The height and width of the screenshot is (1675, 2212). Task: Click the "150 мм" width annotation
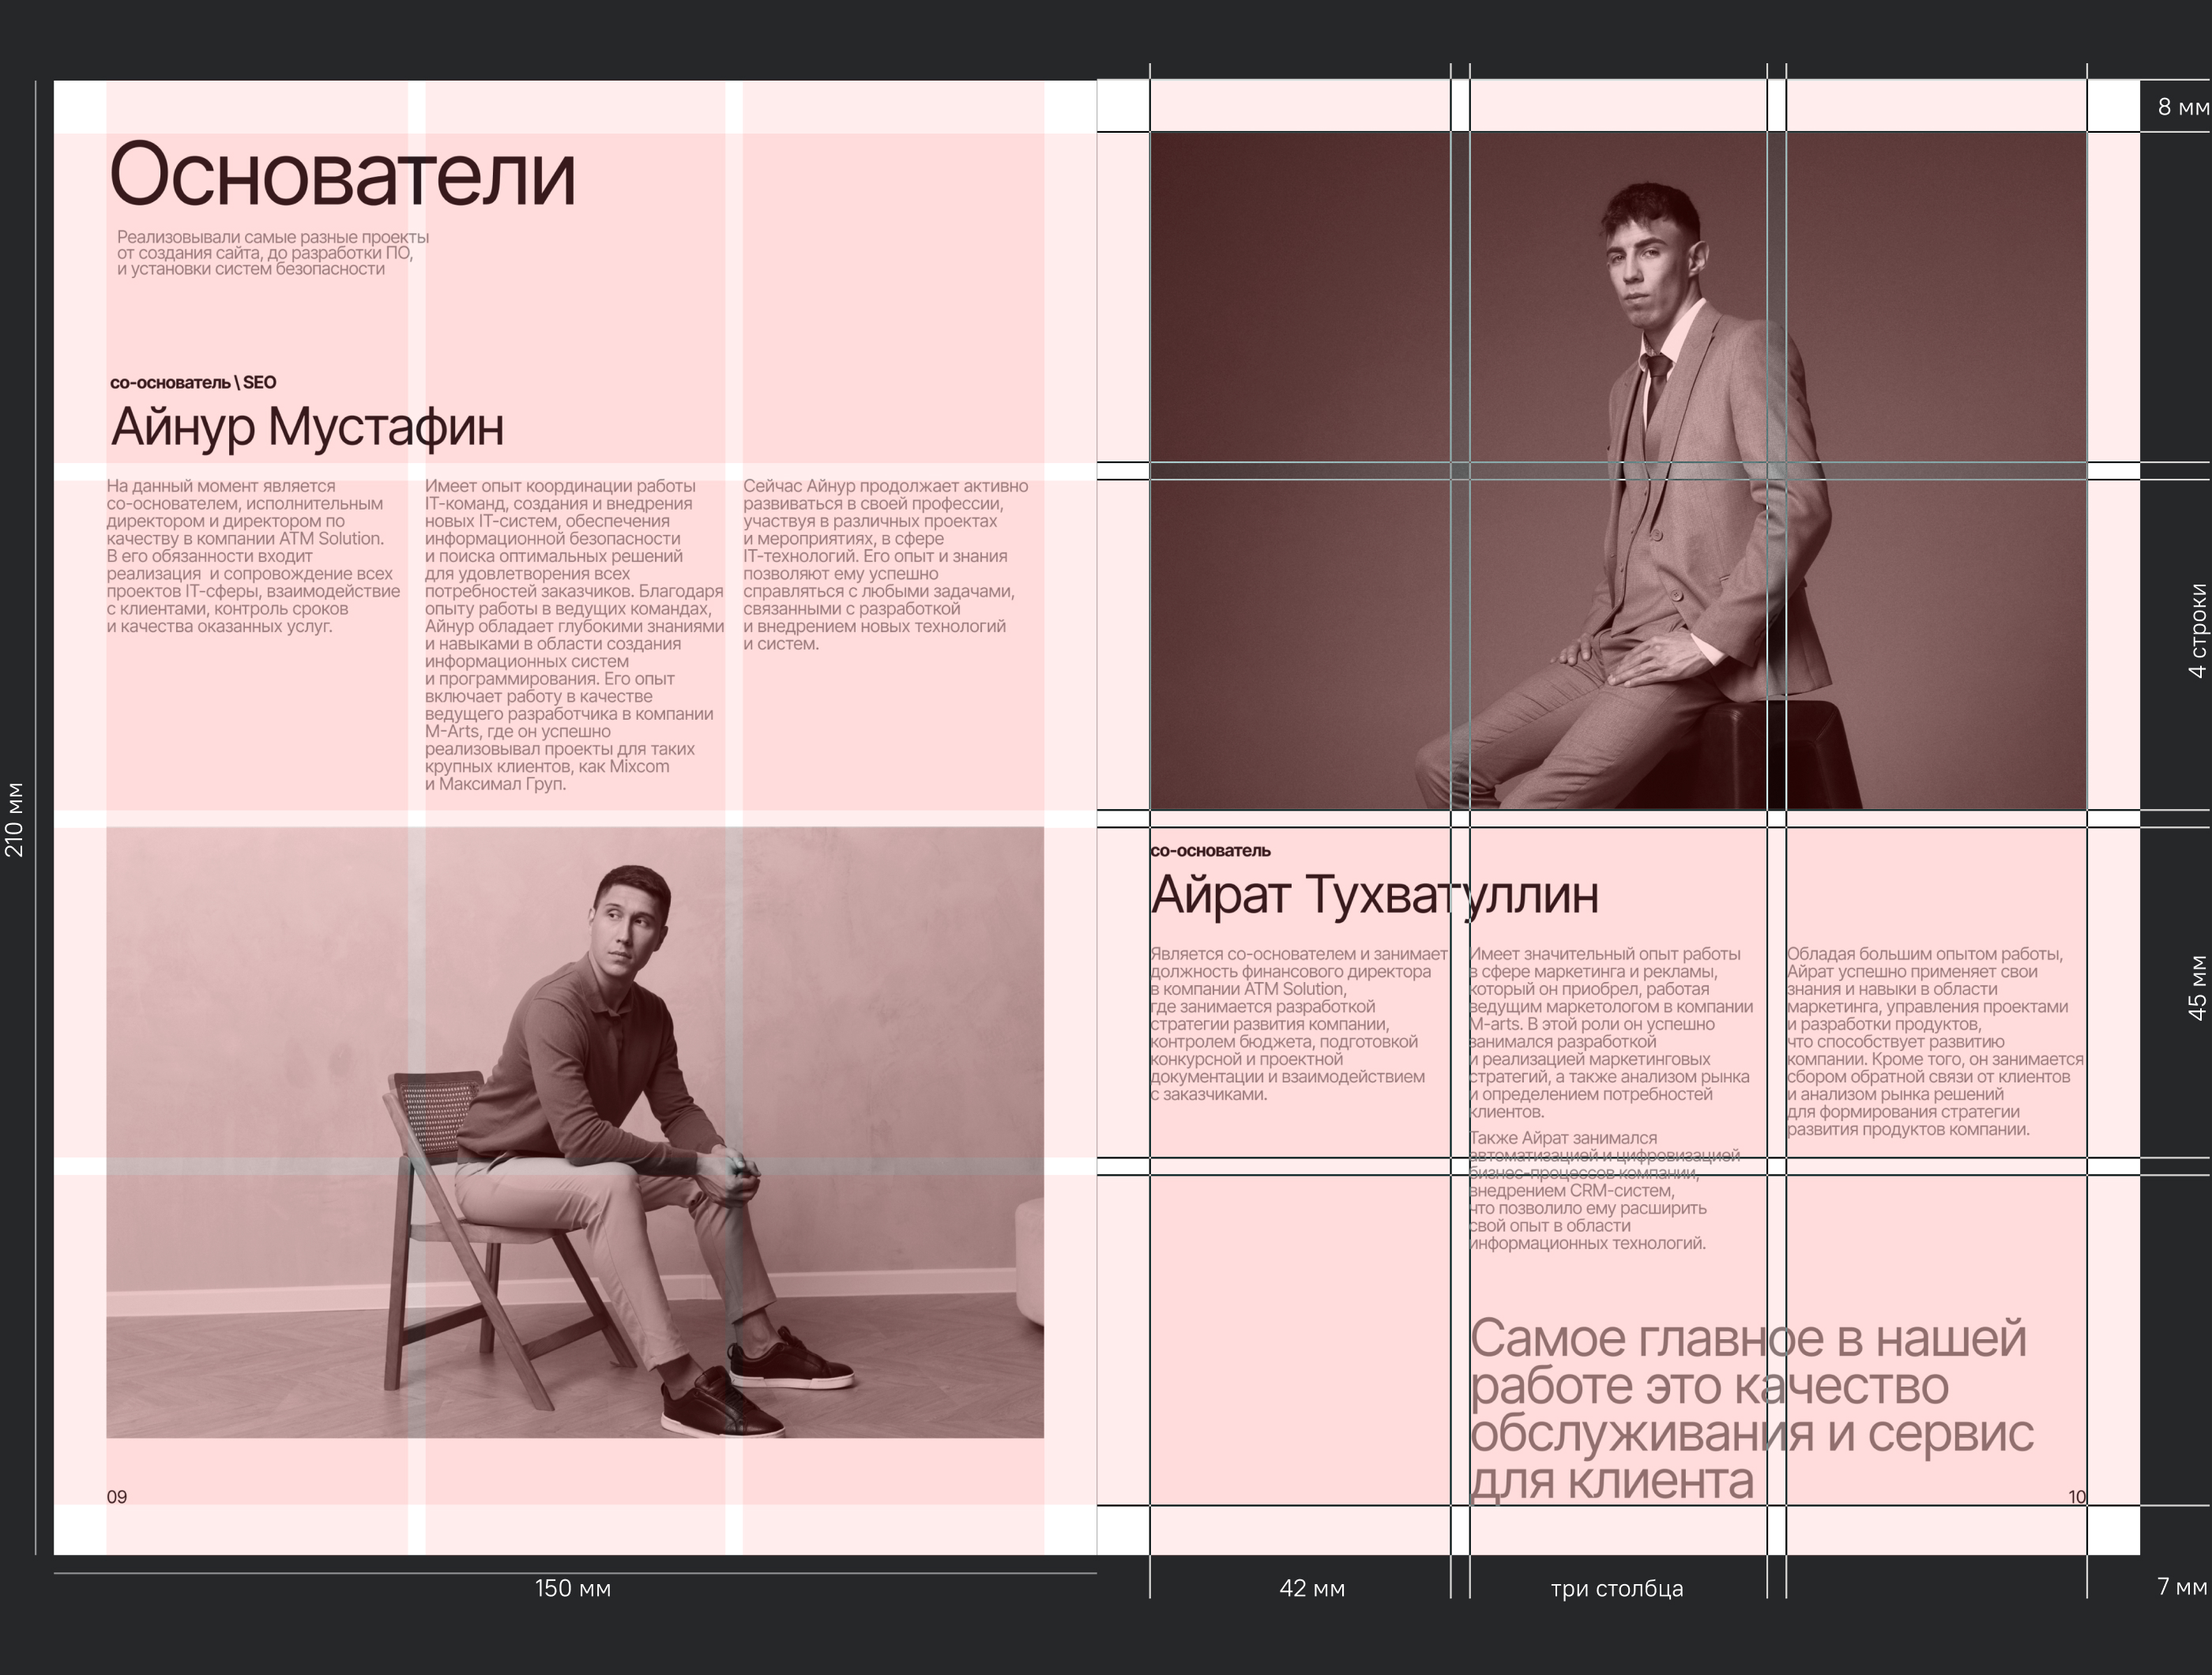572,1588
